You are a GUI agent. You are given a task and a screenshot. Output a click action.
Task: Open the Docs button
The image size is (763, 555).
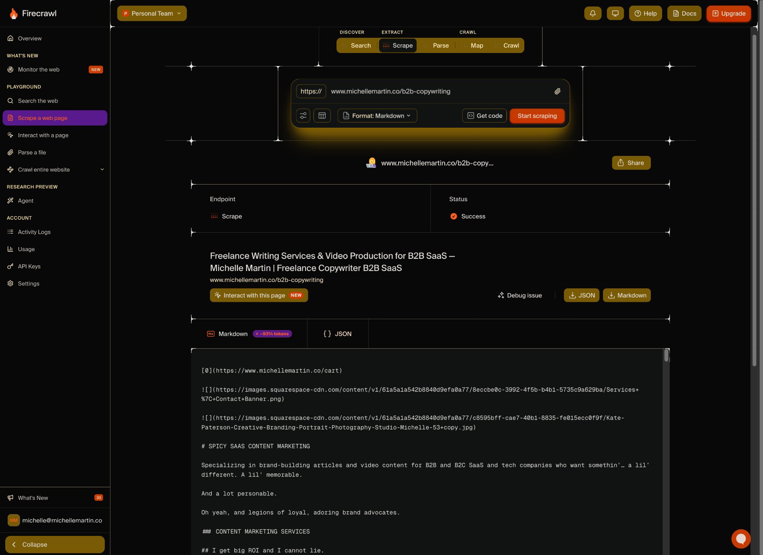[684, 13]
